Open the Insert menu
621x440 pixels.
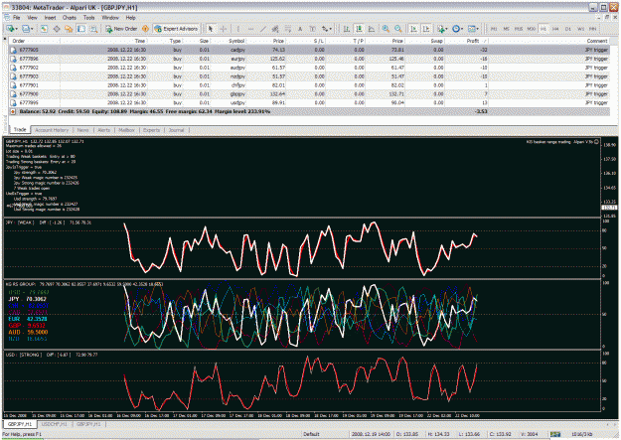point(50,18)
